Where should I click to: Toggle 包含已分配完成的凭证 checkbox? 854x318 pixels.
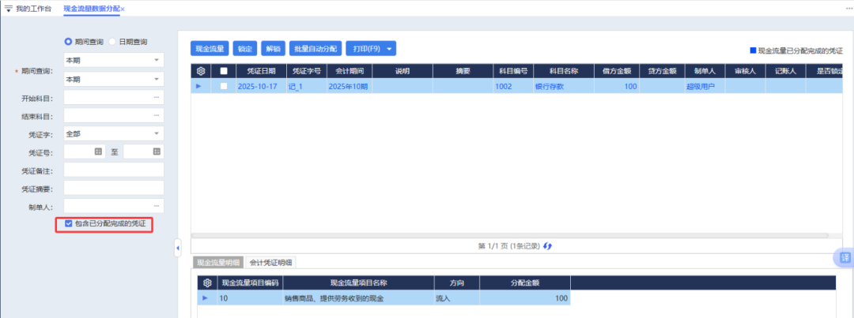(69, 223)
